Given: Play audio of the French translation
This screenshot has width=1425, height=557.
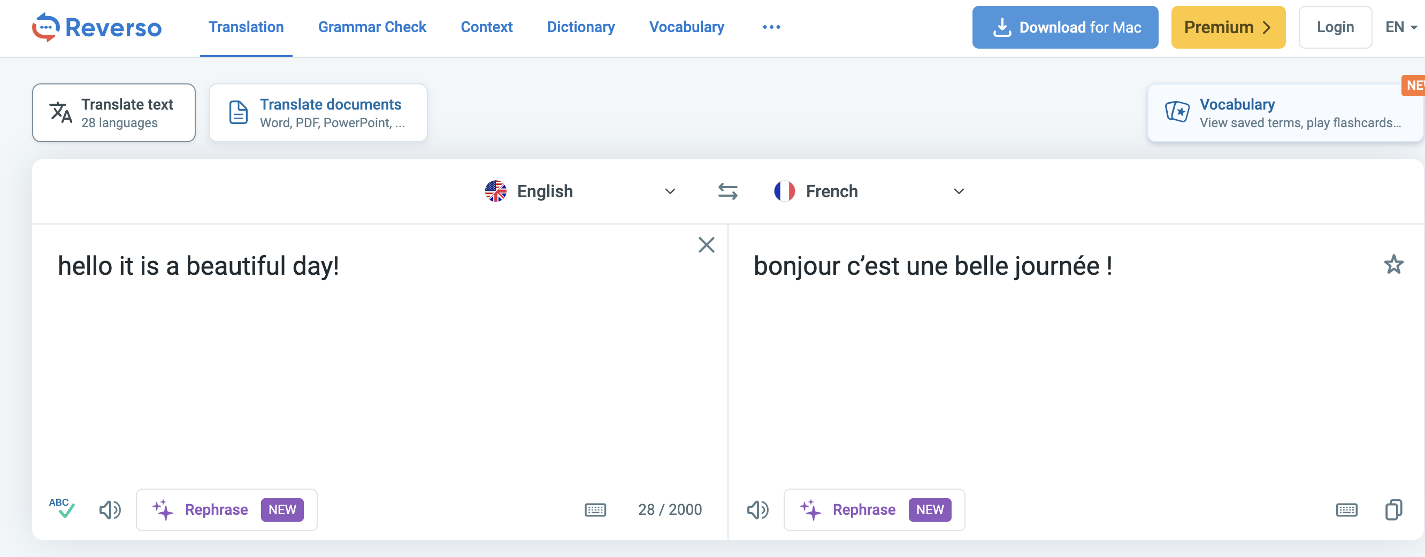Looking at the screenshot, I should pos(758,509).
